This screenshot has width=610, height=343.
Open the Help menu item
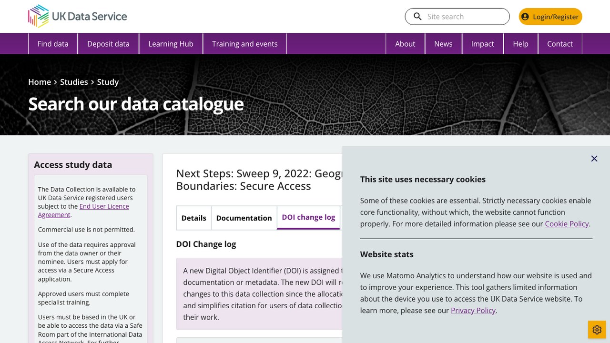point(520,44)
